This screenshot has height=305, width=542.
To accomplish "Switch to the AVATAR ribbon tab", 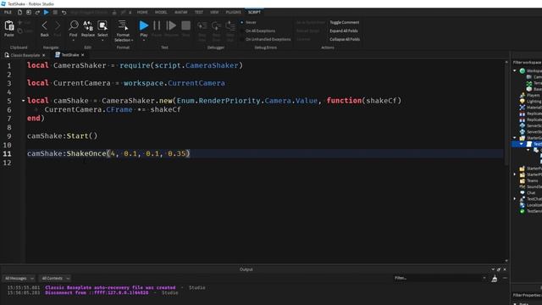I will tap(180, 12).
